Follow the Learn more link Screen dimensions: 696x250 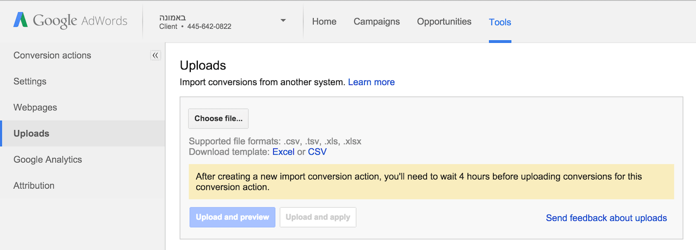point(371,82)
